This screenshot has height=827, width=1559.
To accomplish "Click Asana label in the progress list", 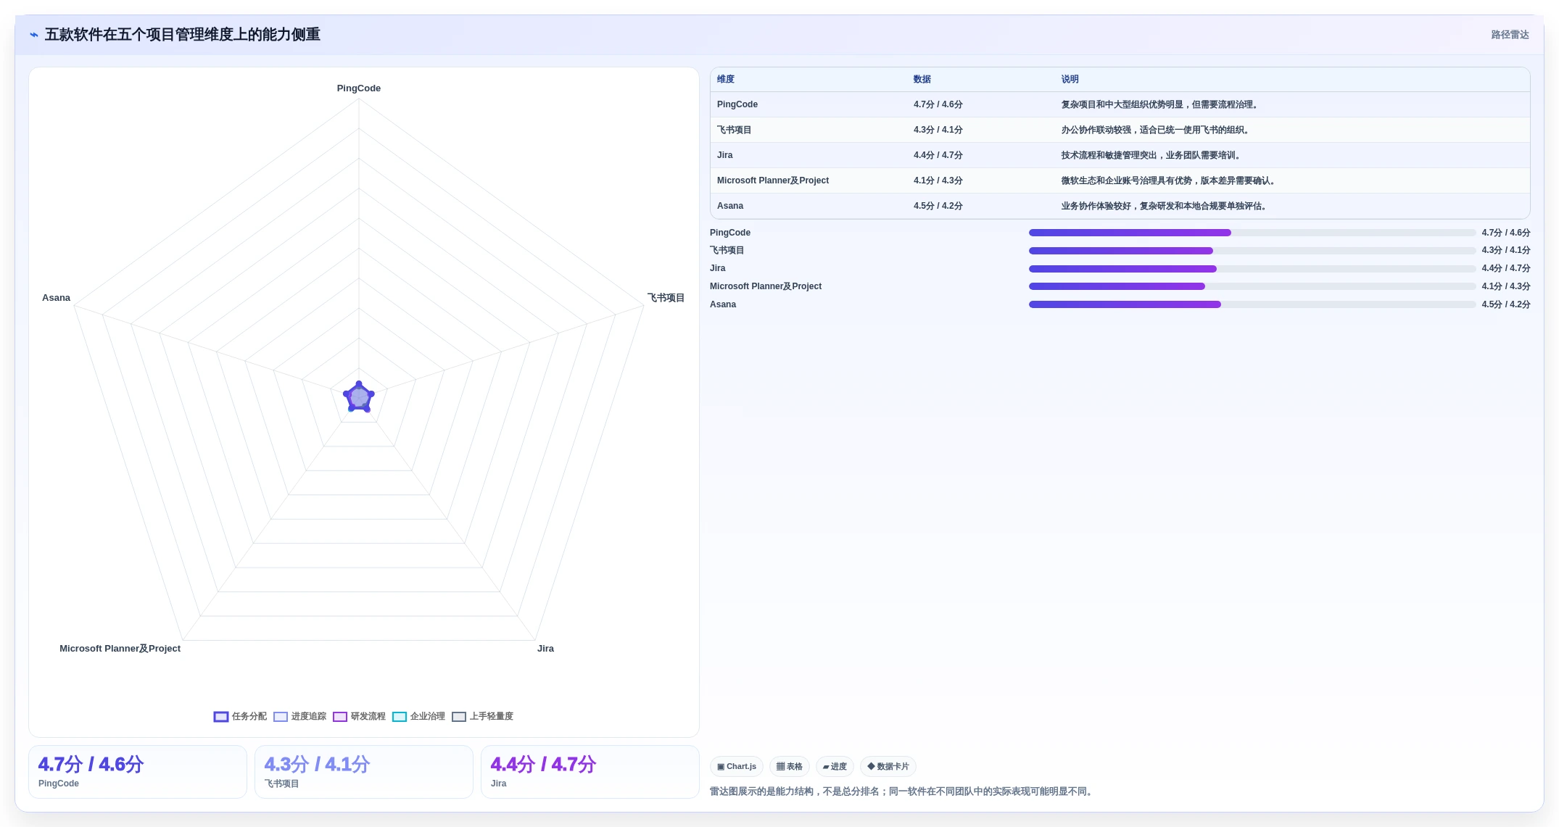I will [723, 304].
